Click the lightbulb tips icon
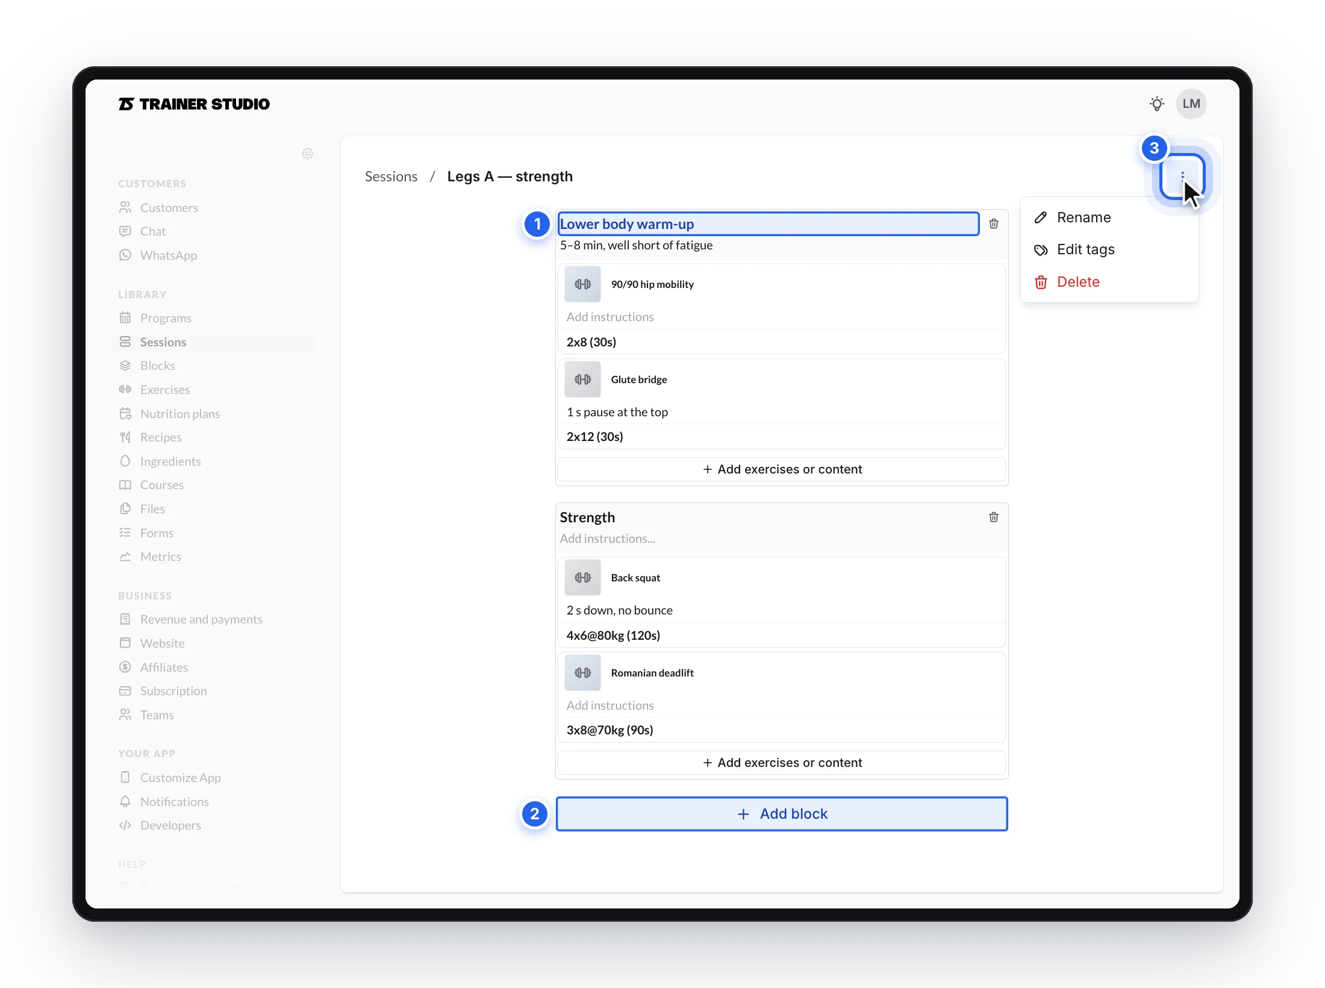 1156,104
